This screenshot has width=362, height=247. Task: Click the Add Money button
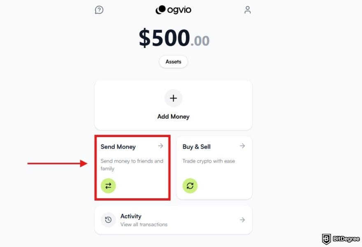click(173, 106)
